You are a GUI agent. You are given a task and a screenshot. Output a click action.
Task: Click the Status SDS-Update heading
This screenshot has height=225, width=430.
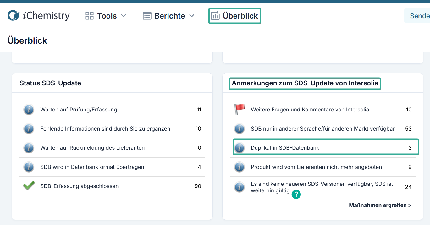[x=50, y=83]
